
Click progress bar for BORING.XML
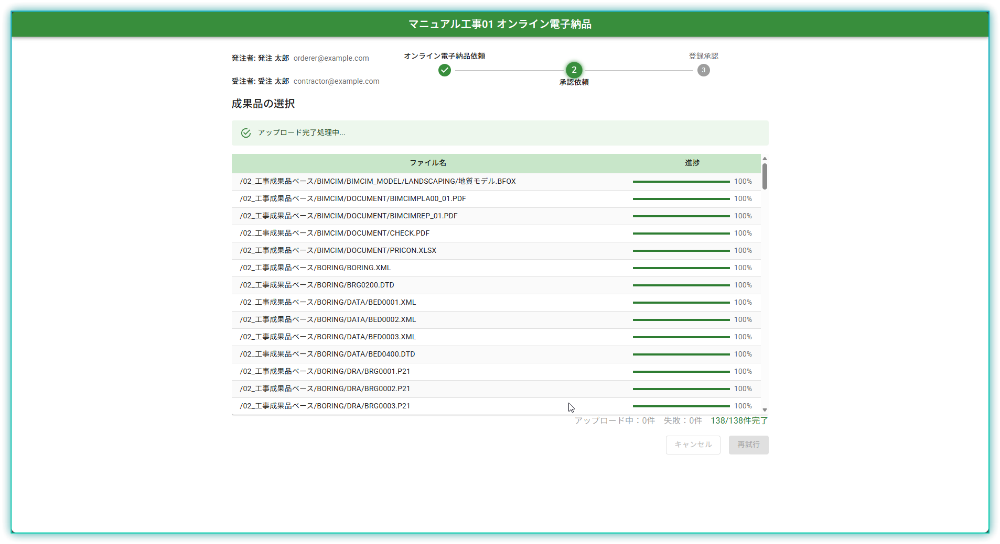[x=681, y=268]
